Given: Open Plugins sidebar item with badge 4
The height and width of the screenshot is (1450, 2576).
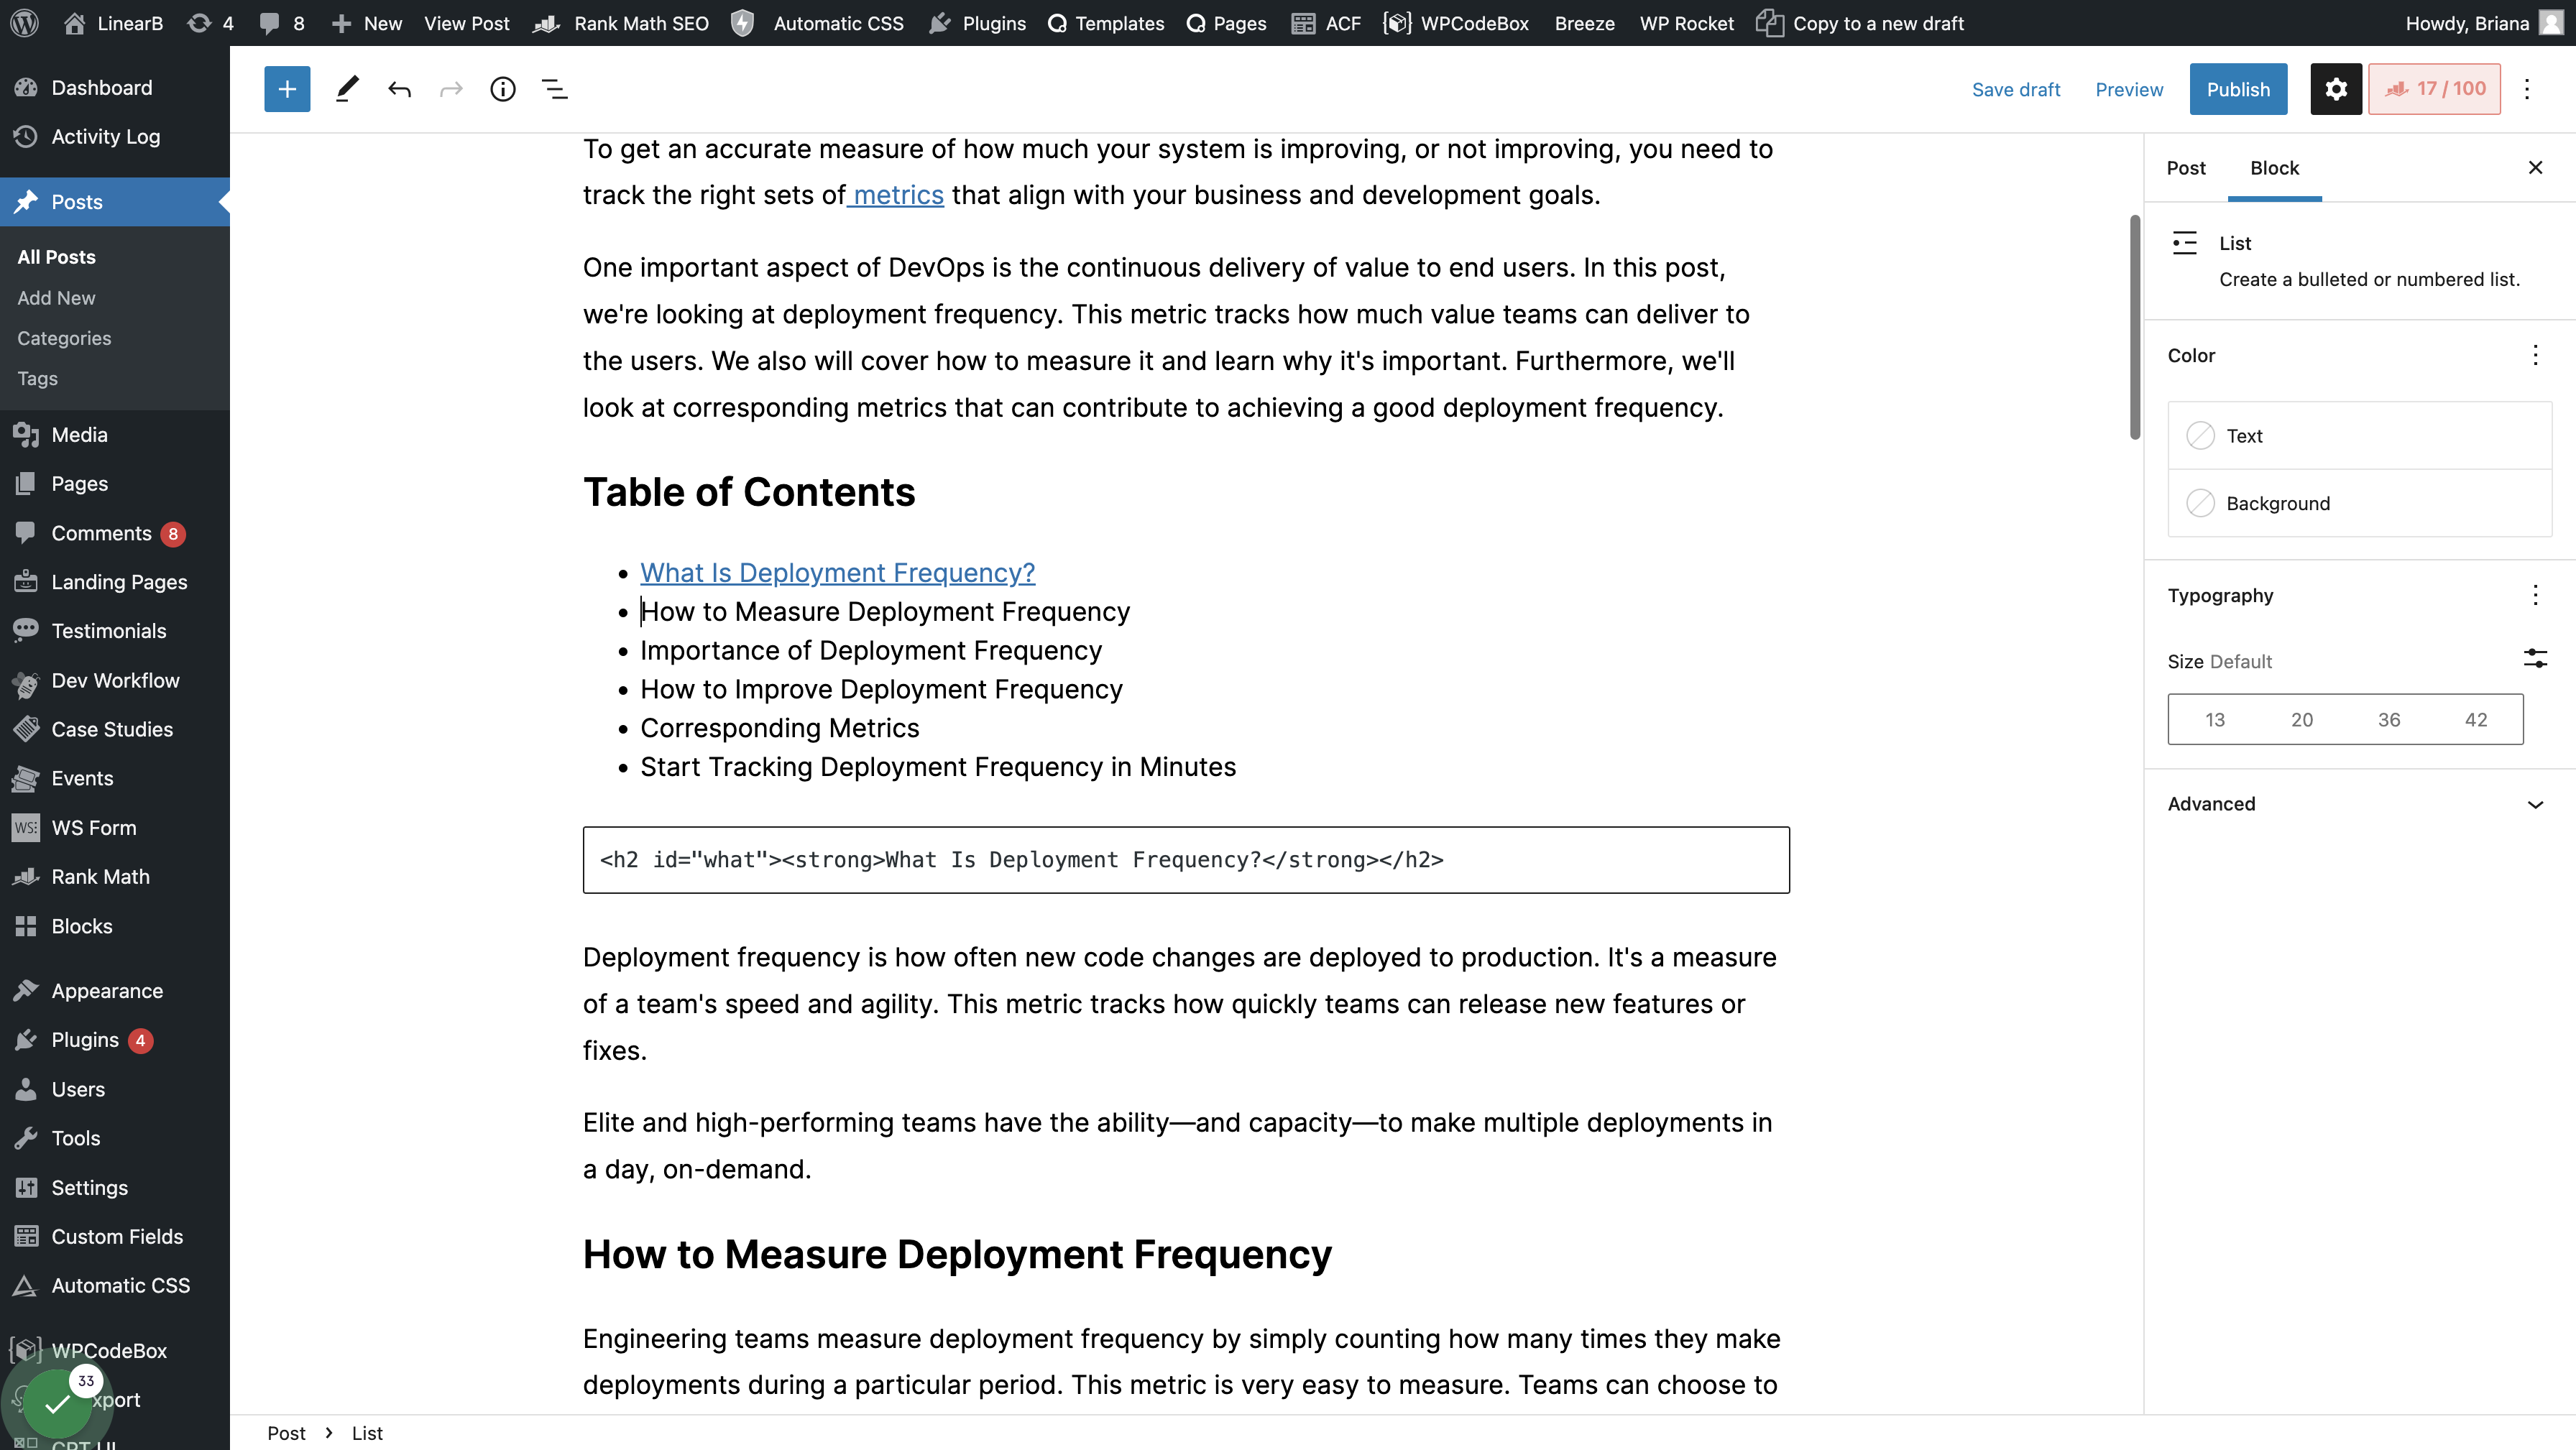Looking at the screenshot, I should 85,1040.
